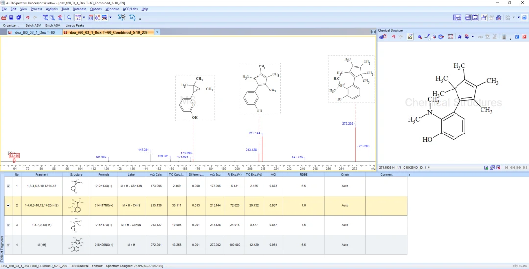Click the Open file folder icon
The width and height of the screenshot is (529, 269).
click(4, 17)
